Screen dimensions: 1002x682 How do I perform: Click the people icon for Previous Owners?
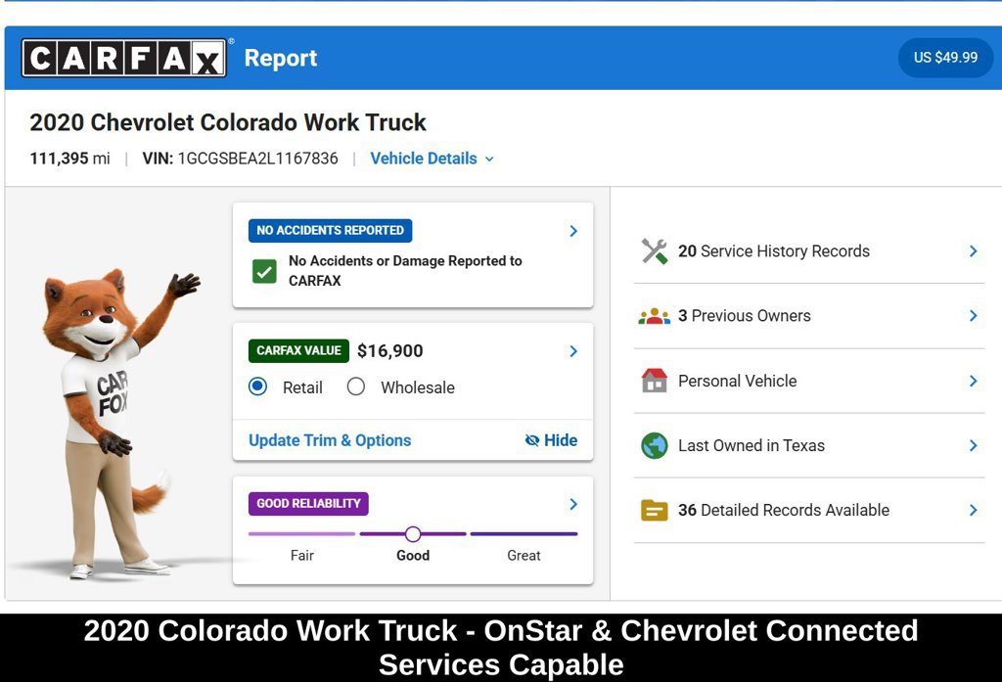[x=655, y=316]
